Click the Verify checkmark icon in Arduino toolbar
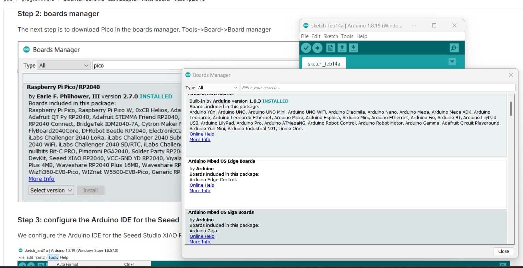Viewport: 523px width, 268px height. pos(306,48)
